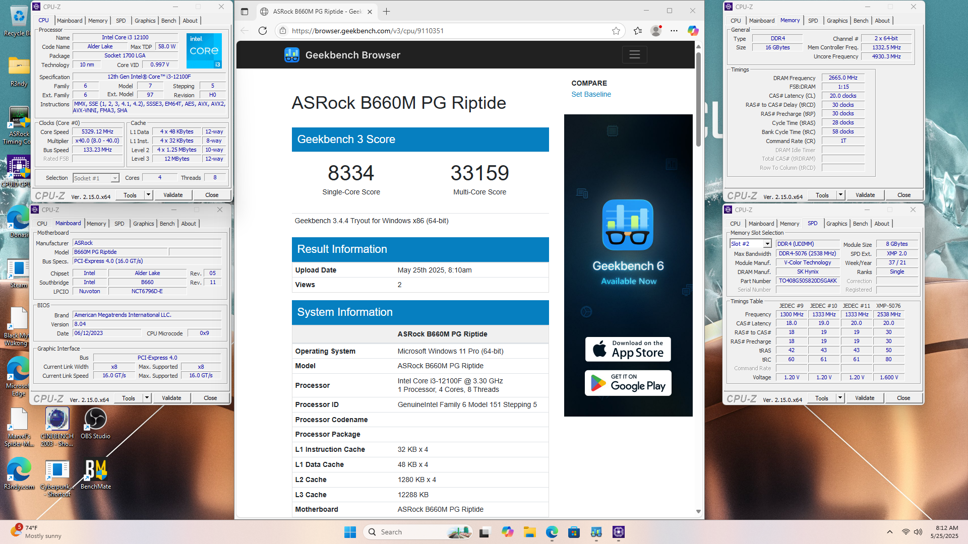Open the Slot #2 memory slot dropdown
This screenshot has height=544, width=968.
[751, 244]
